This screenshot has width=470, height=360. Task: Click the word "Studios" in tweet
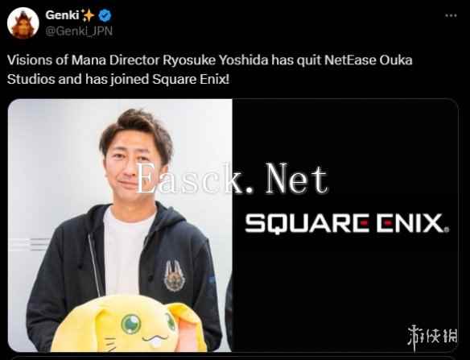click(31, 79)
